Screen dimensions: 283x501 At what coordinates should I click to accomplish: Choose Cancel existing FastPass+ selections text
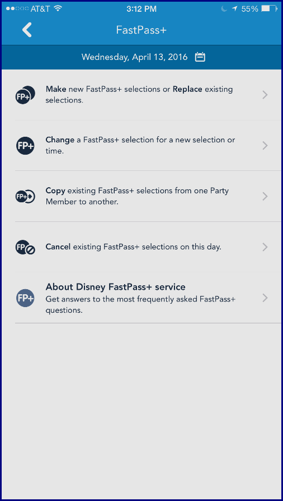click(x=133, y=247)
